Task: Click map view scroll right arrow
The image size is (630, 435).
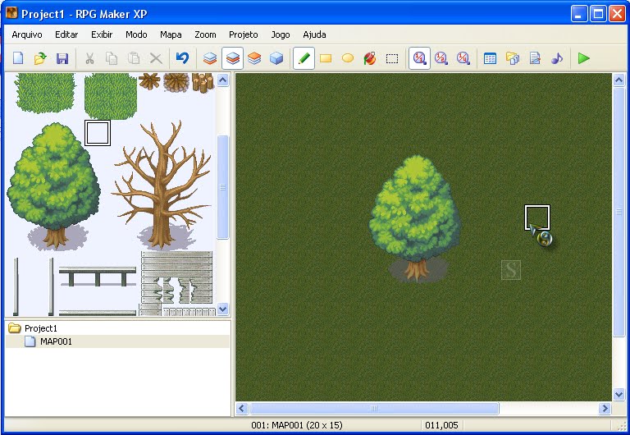Action: [x=605, y=409]
